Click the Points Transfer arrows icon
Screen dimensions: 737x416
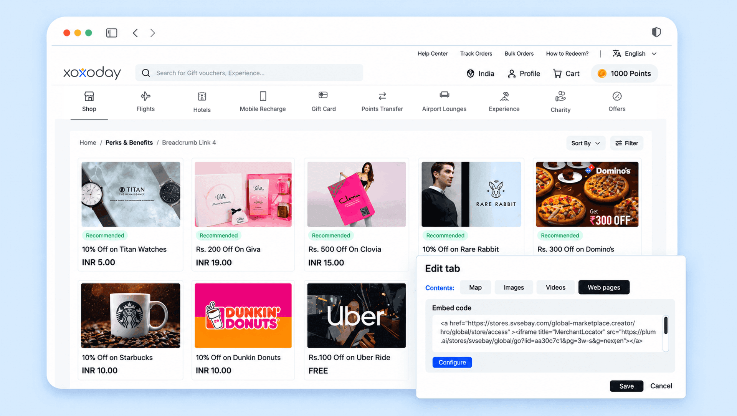382,96
